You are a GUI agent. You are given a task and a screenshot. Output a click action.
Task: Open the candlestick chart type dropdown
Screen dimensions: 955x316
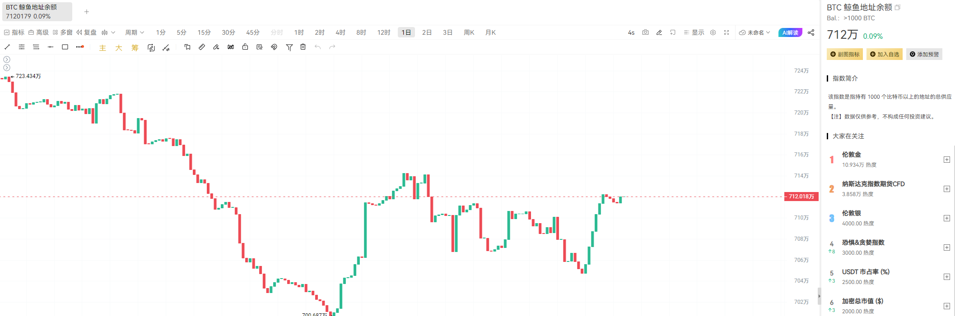tap(108, 32)
